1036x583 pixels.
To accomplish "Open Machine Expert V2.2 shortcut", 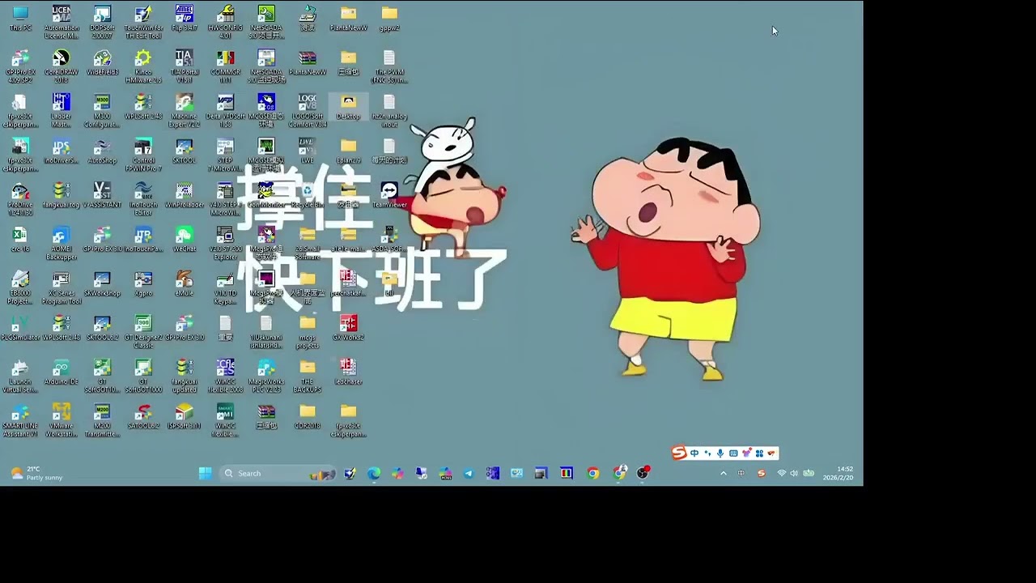I will pyautogui.click(x=184, y=111).
